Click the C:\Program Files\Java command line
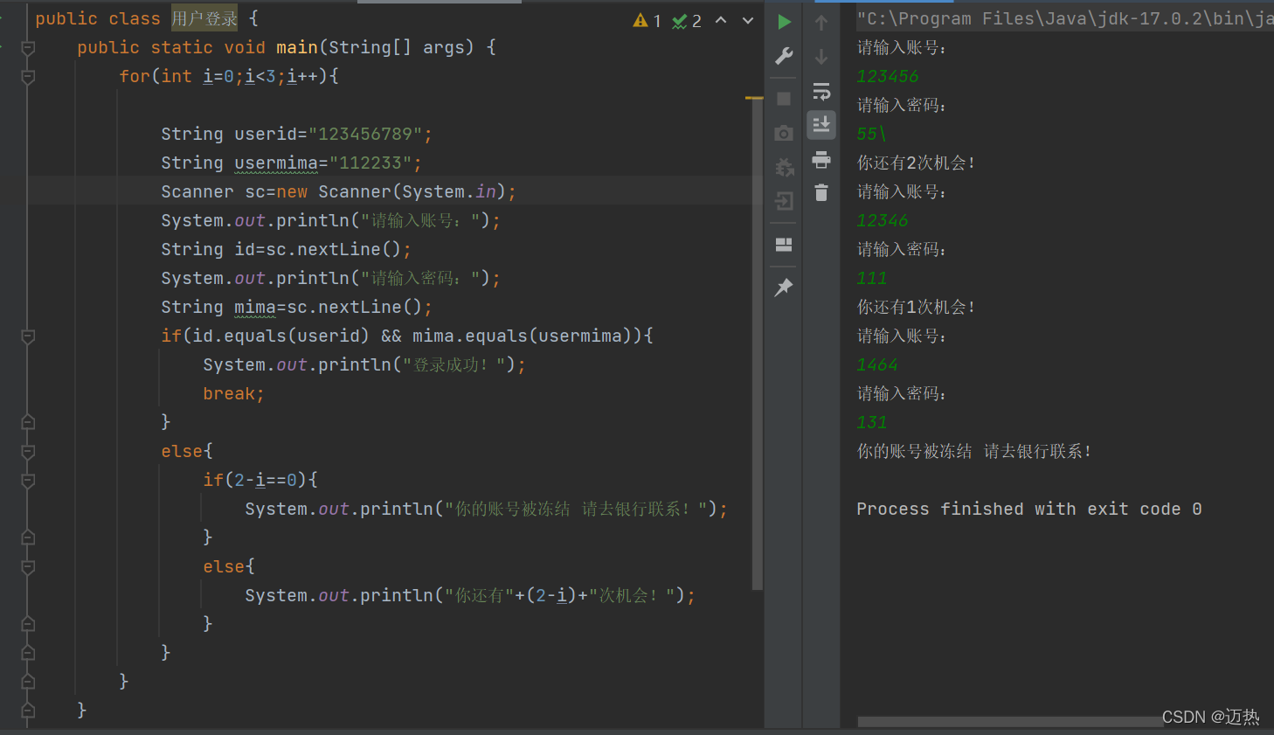 [1064, 18]
